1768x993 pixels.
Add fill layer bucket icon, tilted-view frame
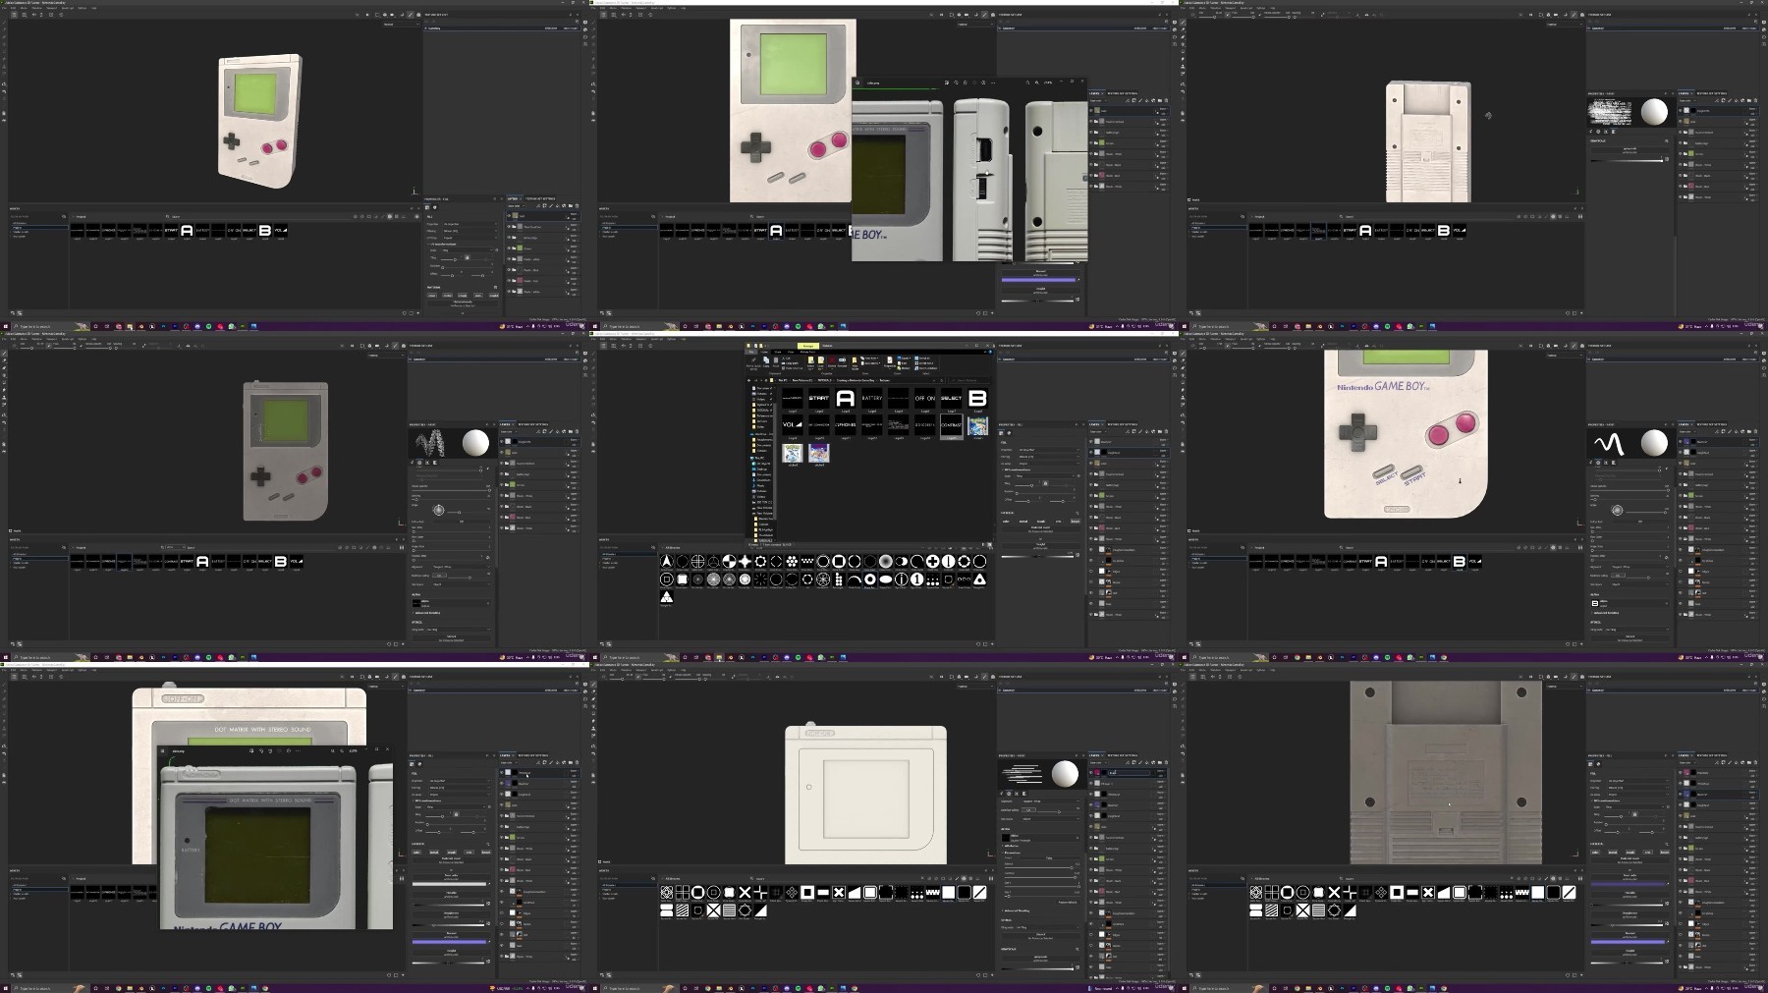coord(557,206)
